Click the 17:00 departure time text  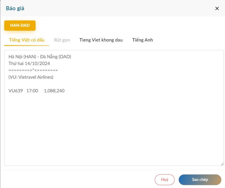tap(32, 91)
